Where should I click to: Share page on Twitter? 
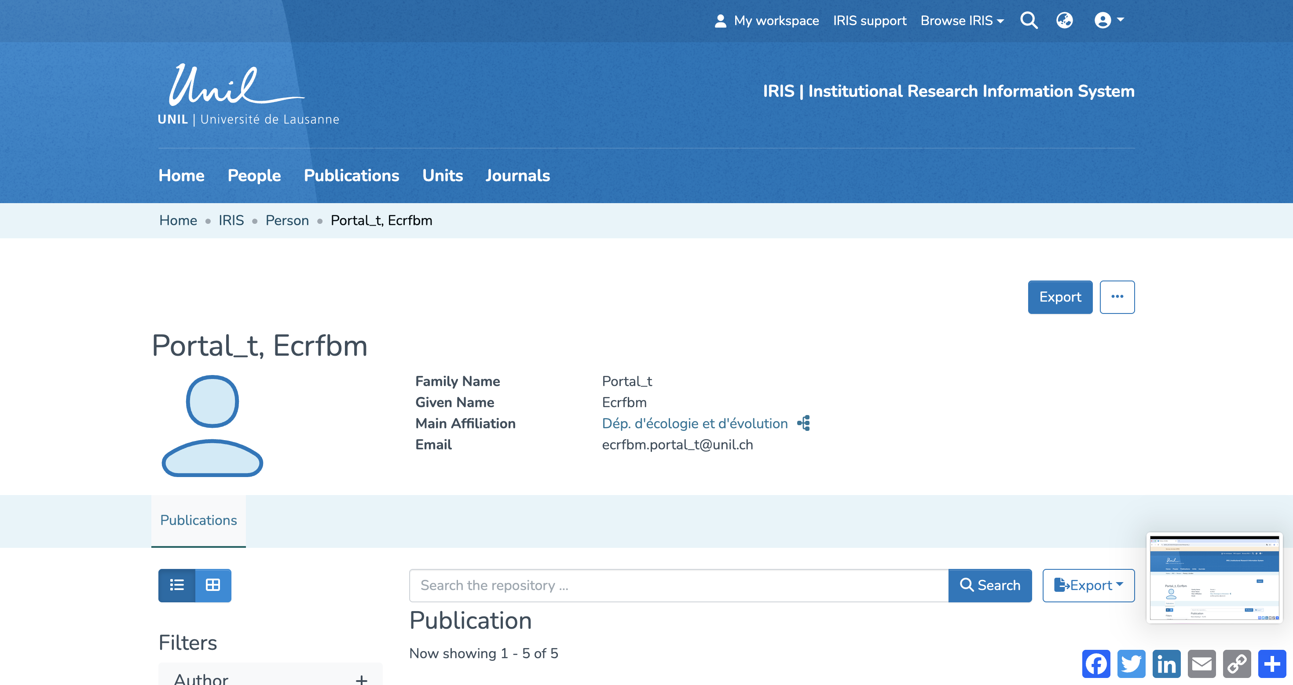[x=1131, y=664]
